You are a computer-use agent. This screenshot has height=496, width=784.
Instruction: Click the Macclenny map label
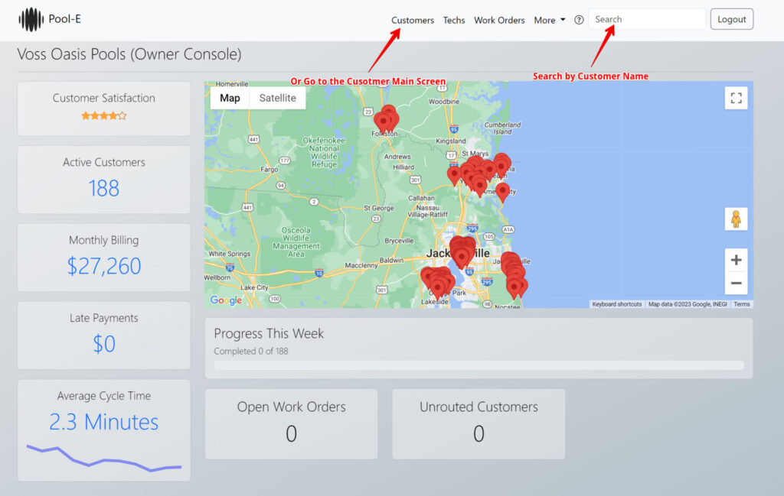point(361,265)
